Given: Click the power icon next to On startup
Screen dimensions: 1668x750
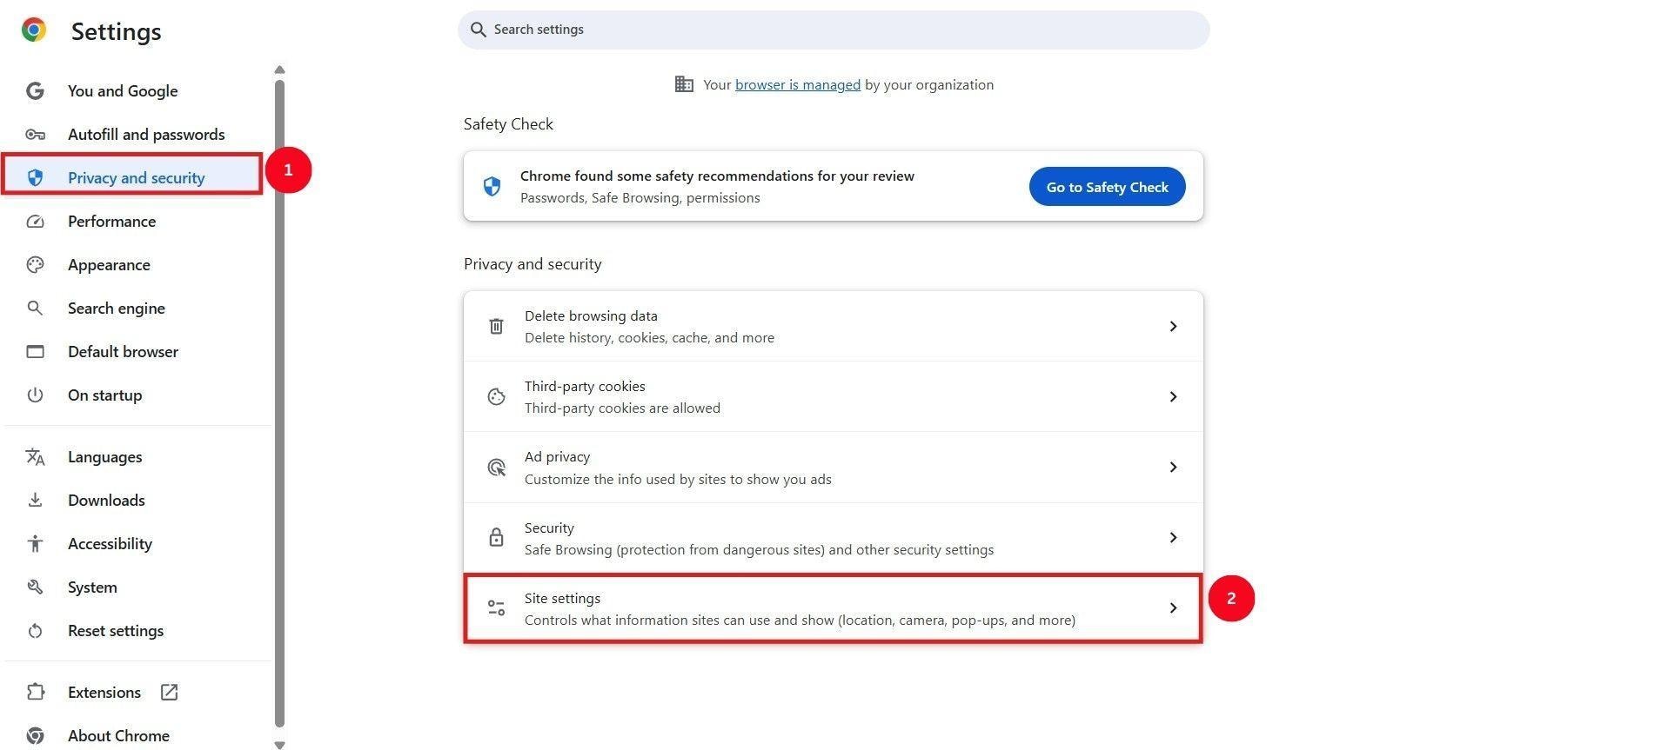Looking at the screenshot, I should coord(35,395).
